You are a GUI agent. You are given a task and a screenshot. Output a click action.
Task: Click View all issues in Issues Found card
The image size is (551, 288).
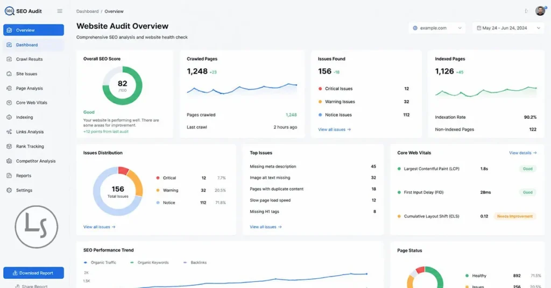tap(334, 129)
